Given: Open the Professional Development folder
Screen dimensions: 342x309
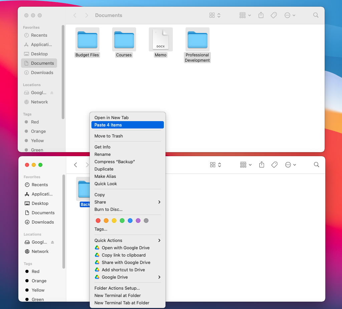Looking at the screenshot, I should pos(197,40).
